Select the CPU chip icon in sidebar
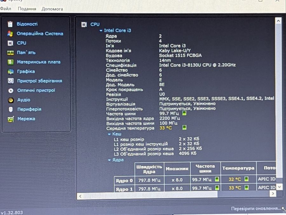This screenshot has height=215, width=286. coord(10,43)
